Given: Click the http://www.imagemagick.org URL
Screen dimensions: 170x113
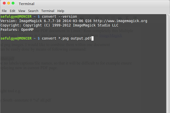Looking at the screenshot, I should point(120,21).
